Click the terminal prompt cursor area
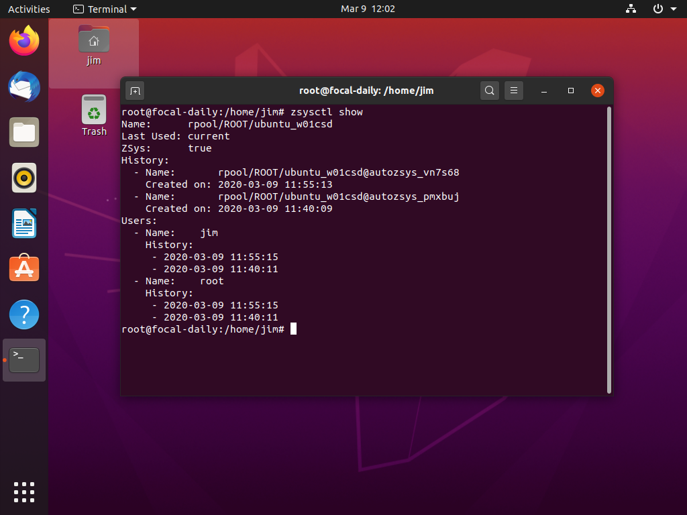687x515 pixels. (293, 329)
